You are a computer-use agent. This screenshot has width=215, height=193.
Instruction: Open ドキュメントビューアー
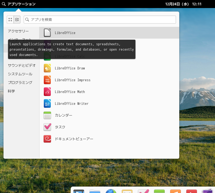tap(109, 139)
